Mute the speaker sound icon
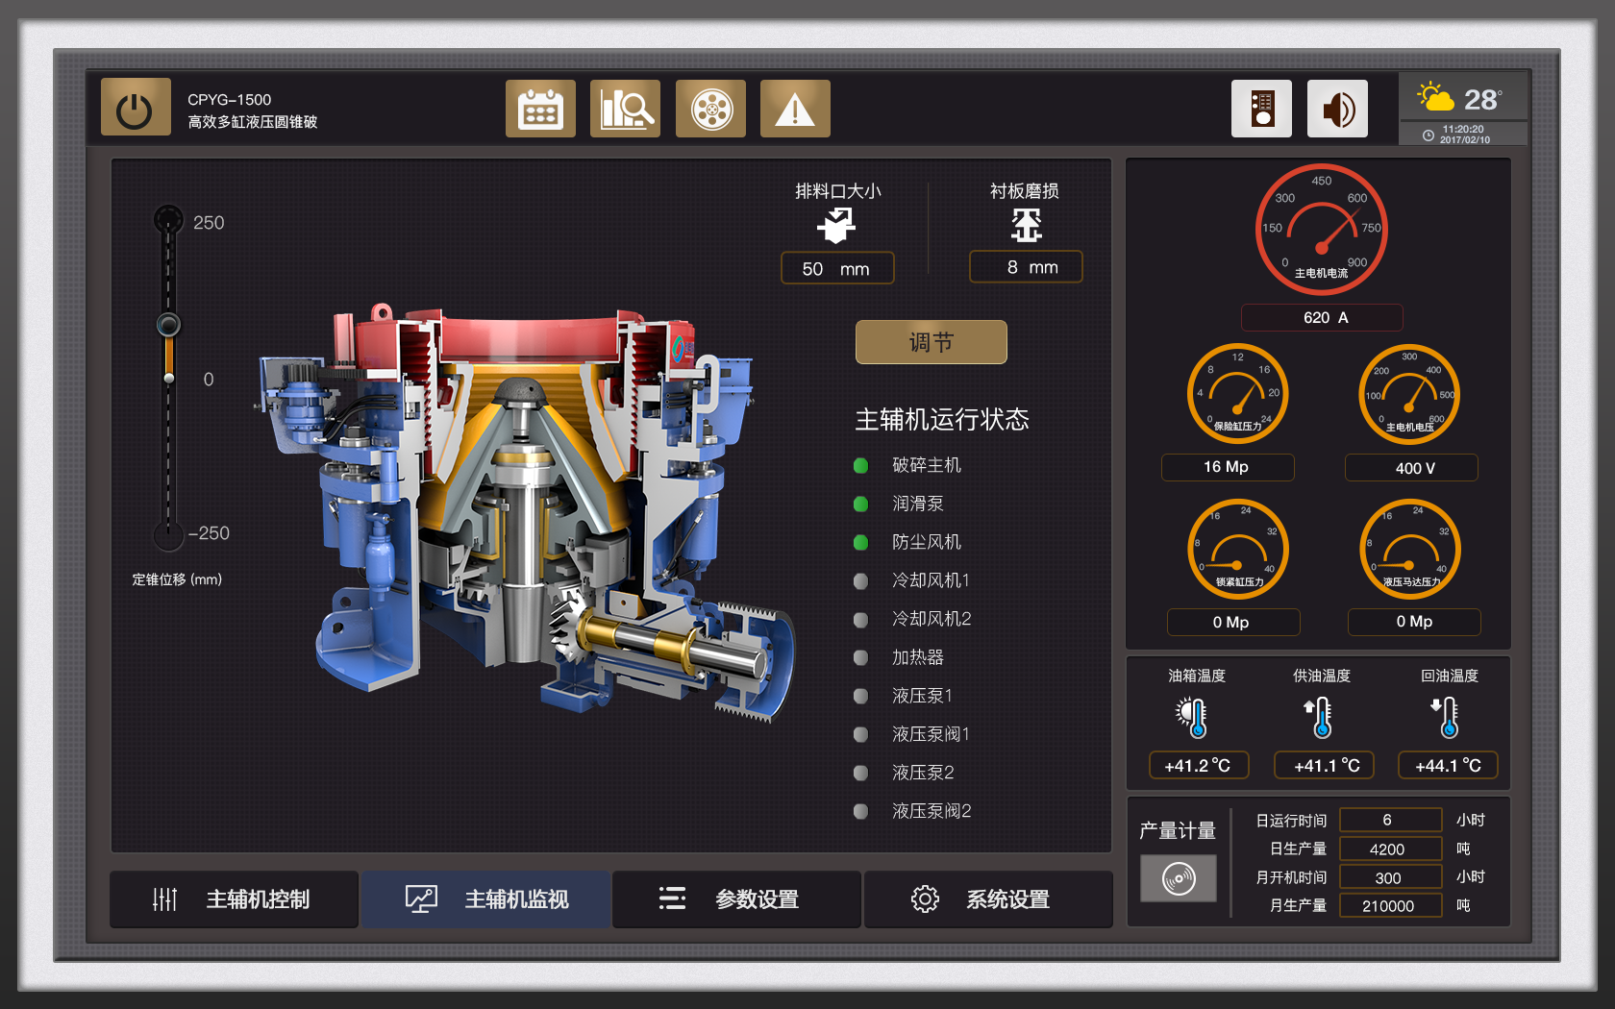This screenshot has width=1615, height=1009. 1337,110
